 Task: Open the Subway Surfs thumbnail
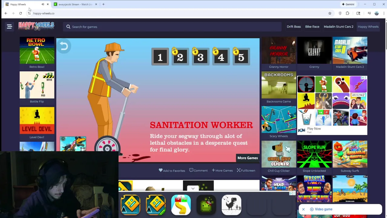click(350, 154)
